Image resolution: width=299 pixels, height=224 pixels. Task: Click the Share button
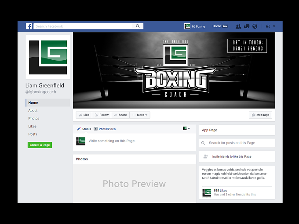click(x=120, y=115)
